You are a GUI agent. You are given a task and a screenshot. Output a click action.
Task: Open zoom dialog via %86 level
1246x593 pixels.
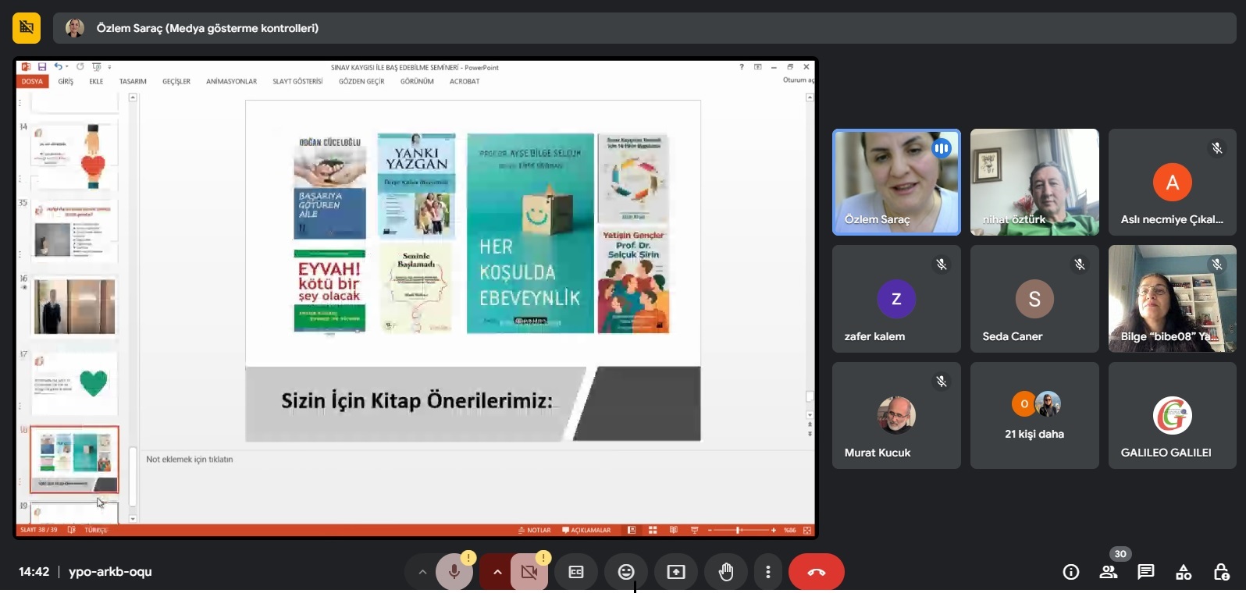pos(790,531)
